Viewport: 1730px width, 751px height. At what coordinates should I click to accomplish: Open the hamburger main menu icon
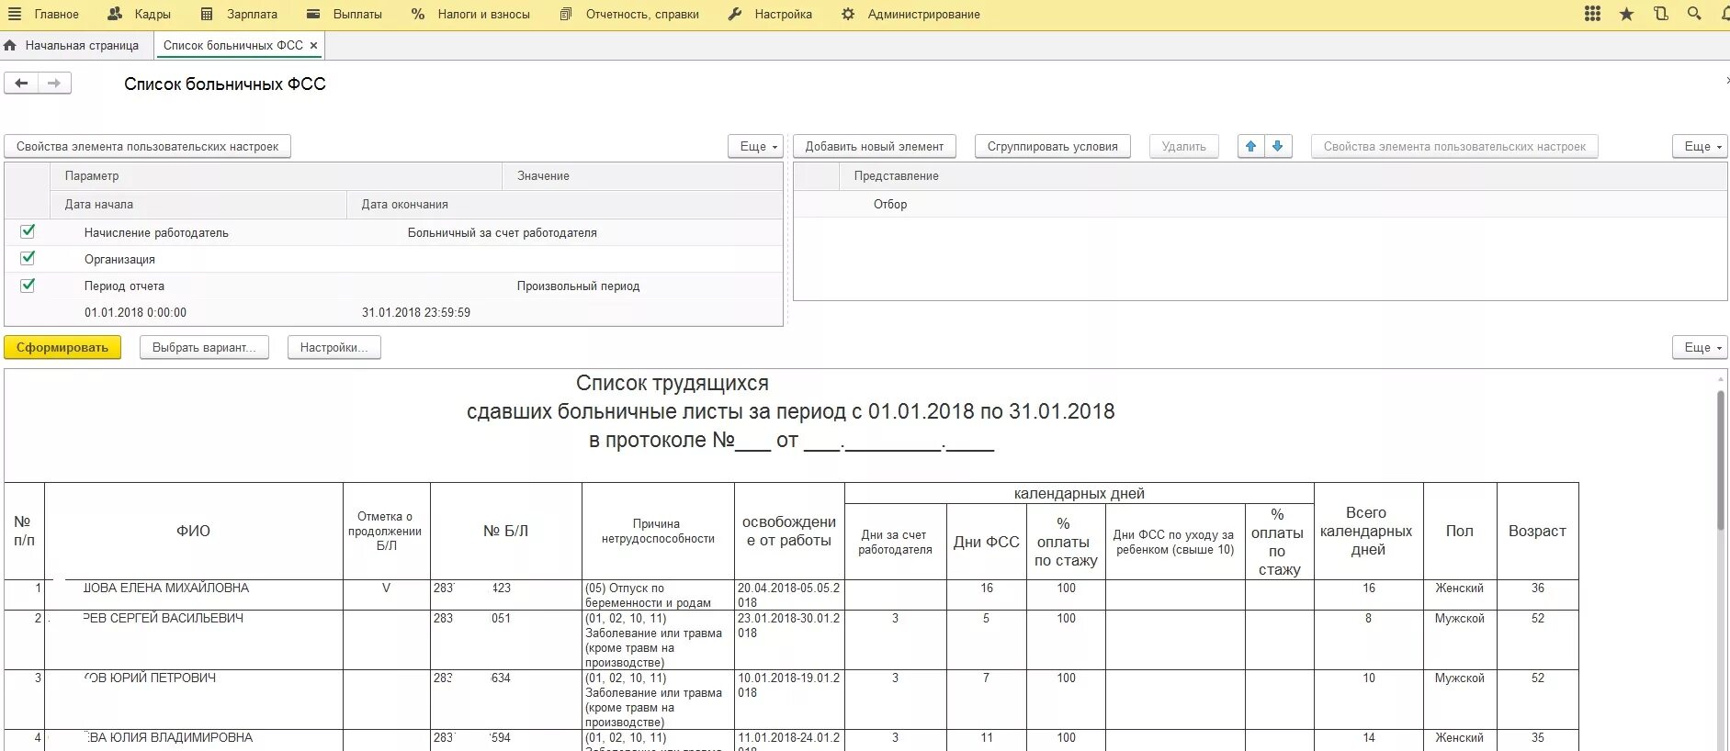coord(14,14)
